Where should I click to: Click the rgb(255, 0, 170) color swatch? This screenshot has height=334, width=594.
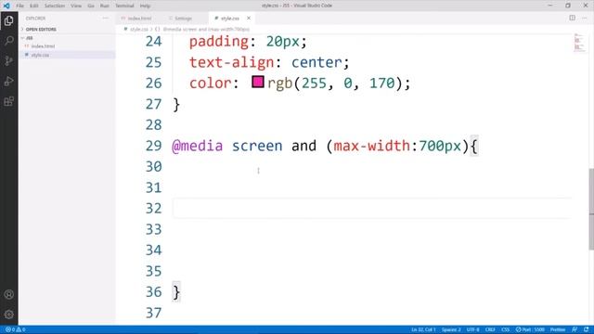point(258,82)
